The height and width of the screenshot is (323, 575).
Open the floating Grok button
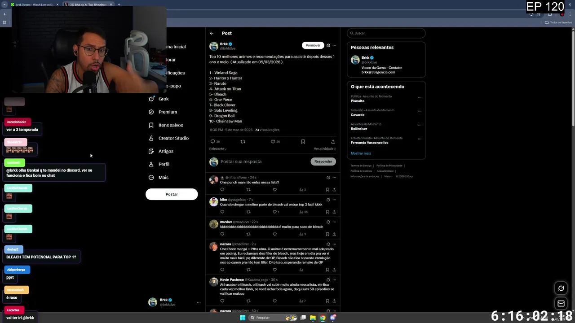click(561, 288)
